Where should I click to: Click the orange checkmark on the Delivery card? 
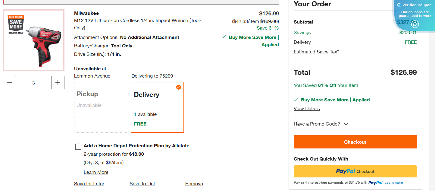[178, 87]
